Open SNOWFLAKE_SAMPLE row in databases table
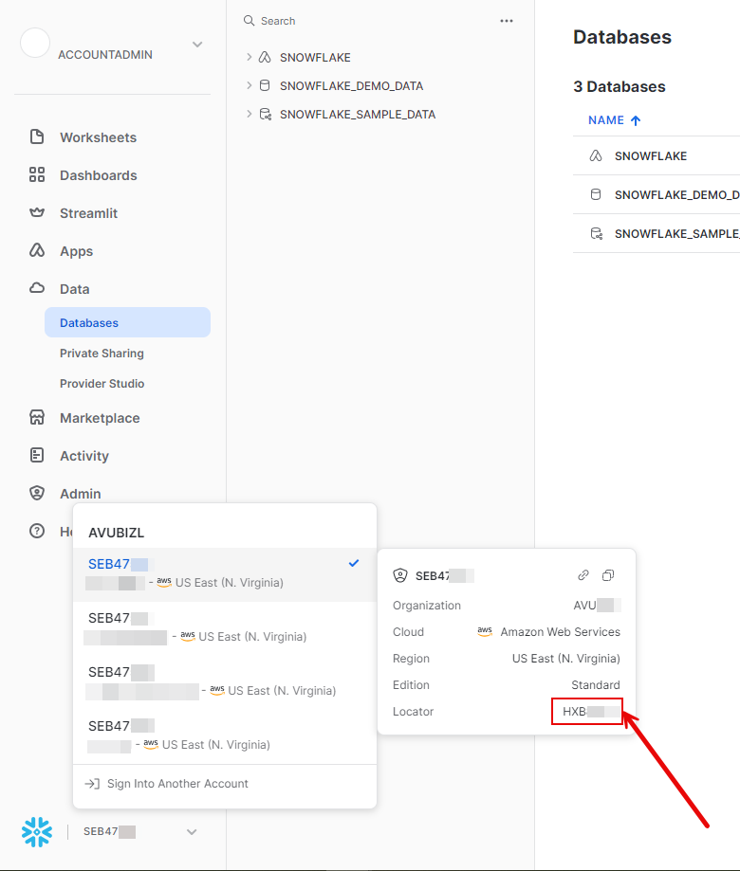This screenshot has height=871, width=740. (657, 233)
